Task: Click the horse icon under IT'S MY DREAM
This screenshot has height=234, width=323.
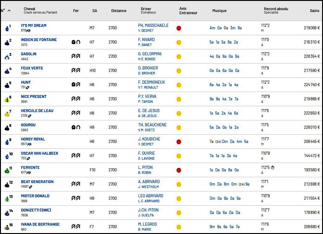Action: pos(28,31)
